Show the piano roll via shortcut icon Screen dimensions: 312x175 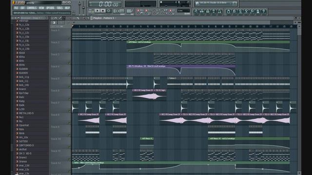click(x=208, y=12)
